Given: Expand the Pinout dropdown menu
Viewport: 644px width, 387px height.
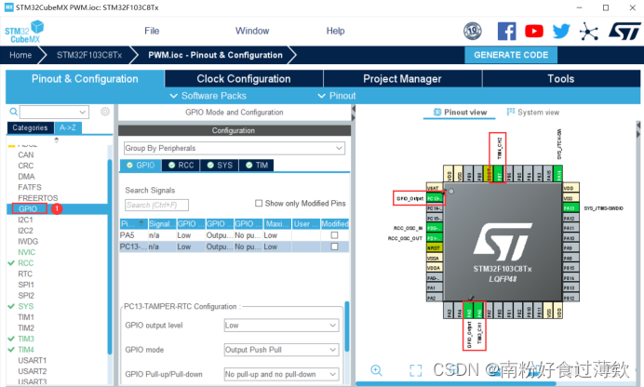Looking at the screenshot, I should pos(337,96).
